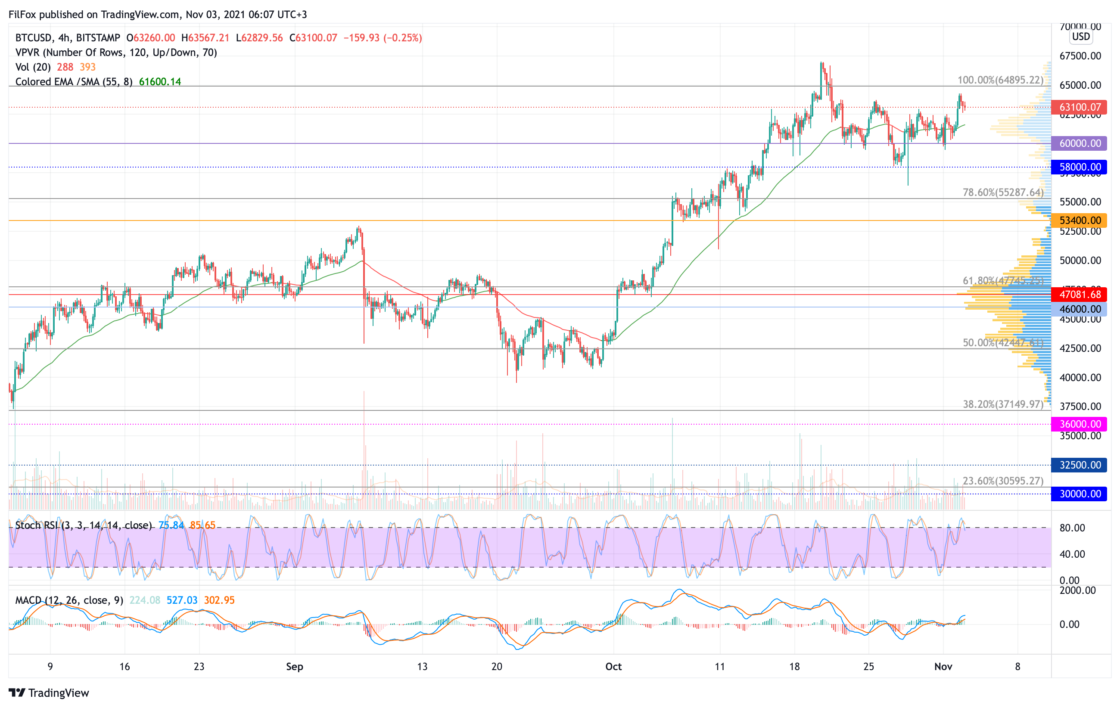
Task: Click the dark blue 32500.00 label
Action: 1080,465
